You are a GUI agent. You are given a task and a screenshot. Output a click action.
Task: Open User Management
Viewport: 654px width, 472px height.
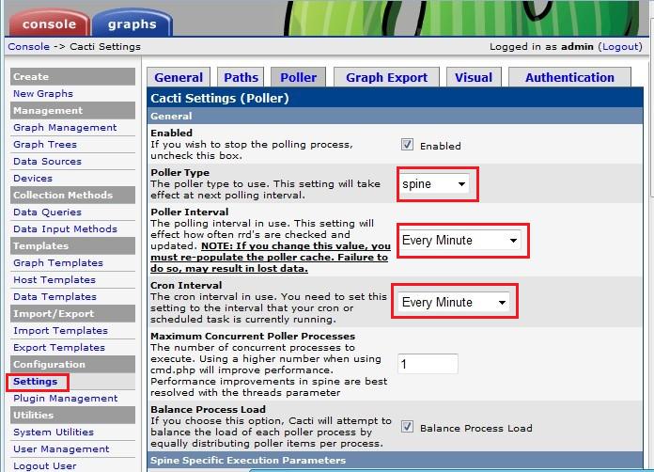[x=61, y=449]
